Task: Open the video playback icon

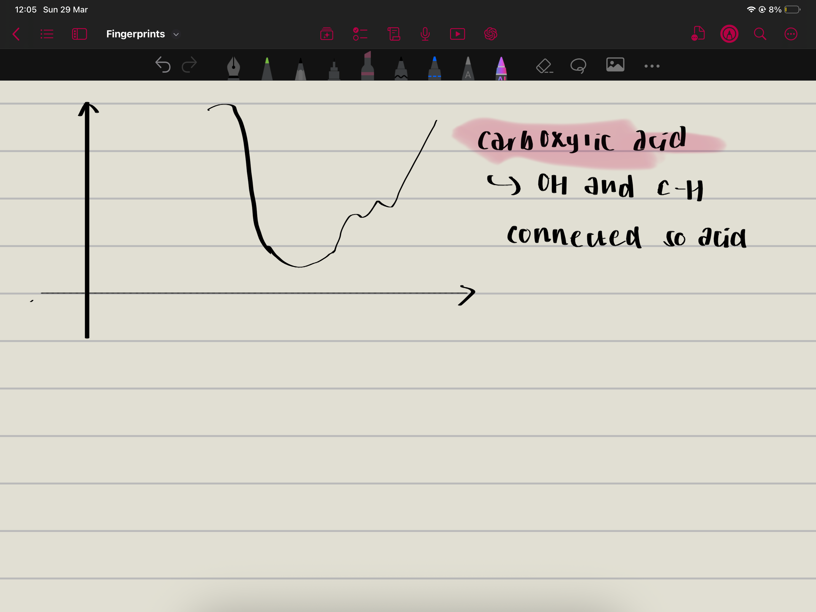Action: 458,34
